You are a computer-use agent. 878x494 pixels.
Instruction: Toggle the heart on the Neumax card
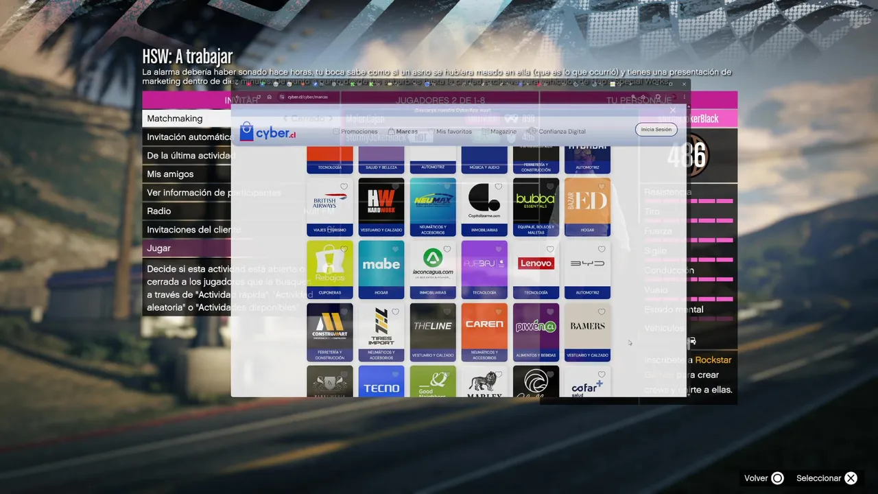[447, 187]
